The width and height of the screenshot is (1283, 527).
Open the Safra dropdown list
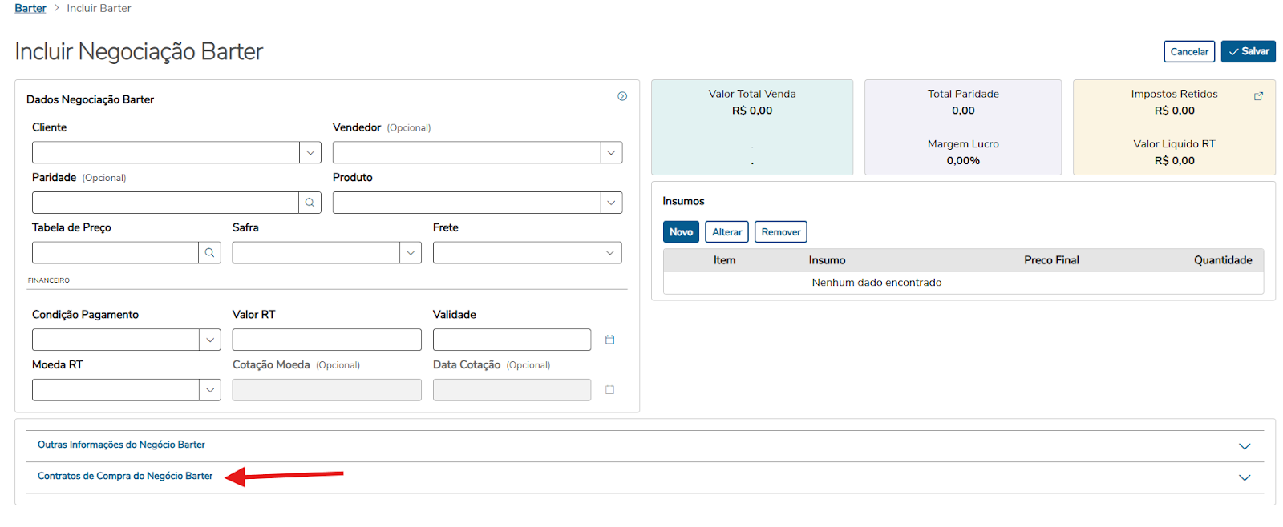coord(411,253)
